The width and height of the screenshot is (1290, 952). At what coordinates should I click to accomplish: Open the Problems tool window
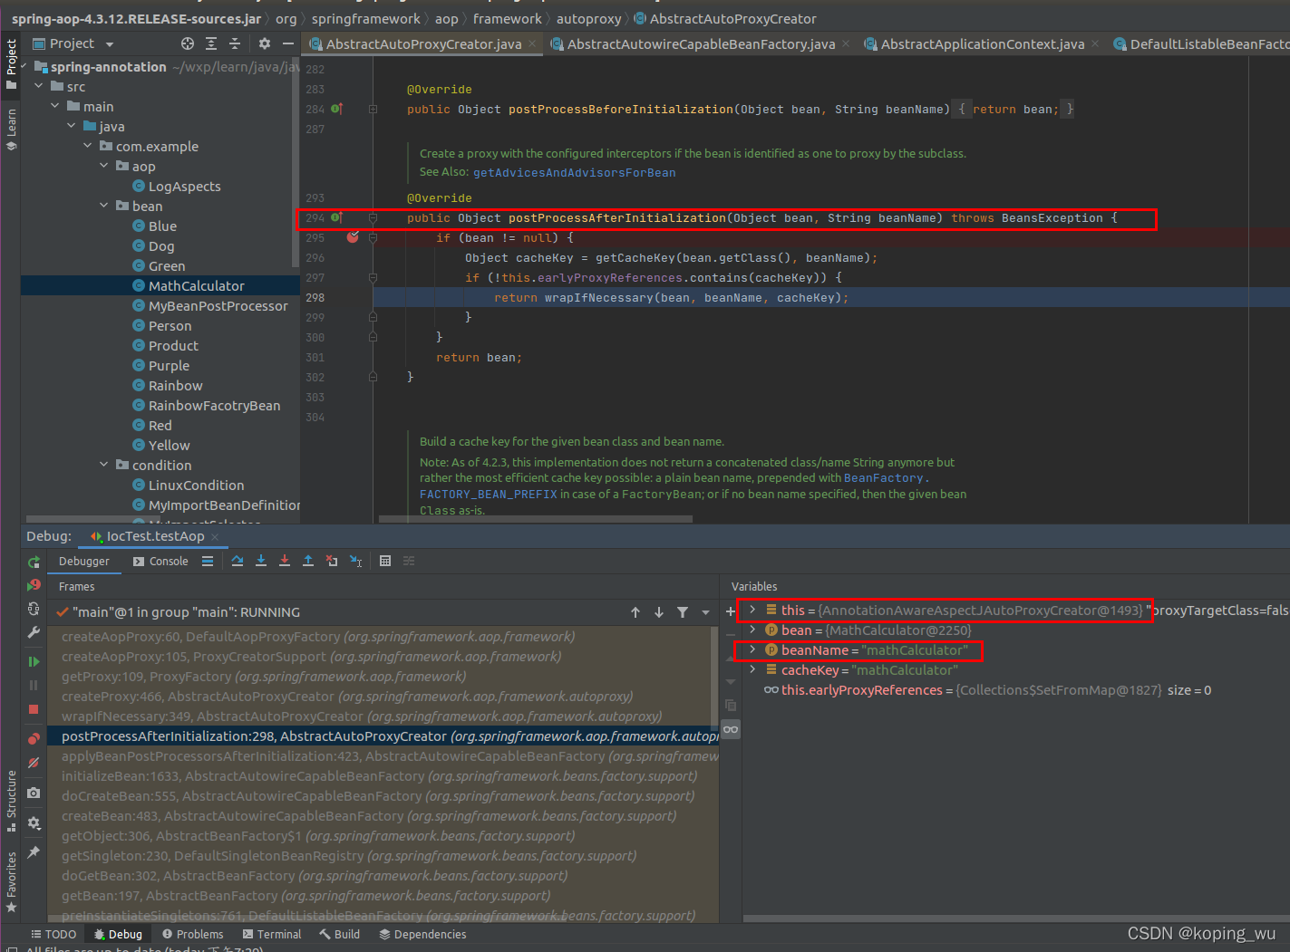193,934
